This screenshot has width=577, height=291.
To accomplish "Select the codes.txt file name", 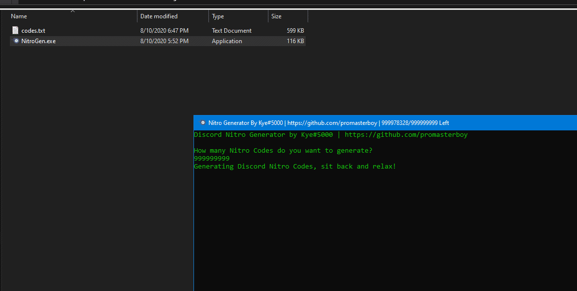I will coord(33,31).
